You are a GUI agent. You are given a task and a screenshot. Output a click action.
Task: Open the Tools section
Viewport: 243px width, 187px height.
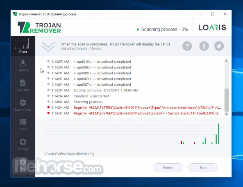coord(23,125)
